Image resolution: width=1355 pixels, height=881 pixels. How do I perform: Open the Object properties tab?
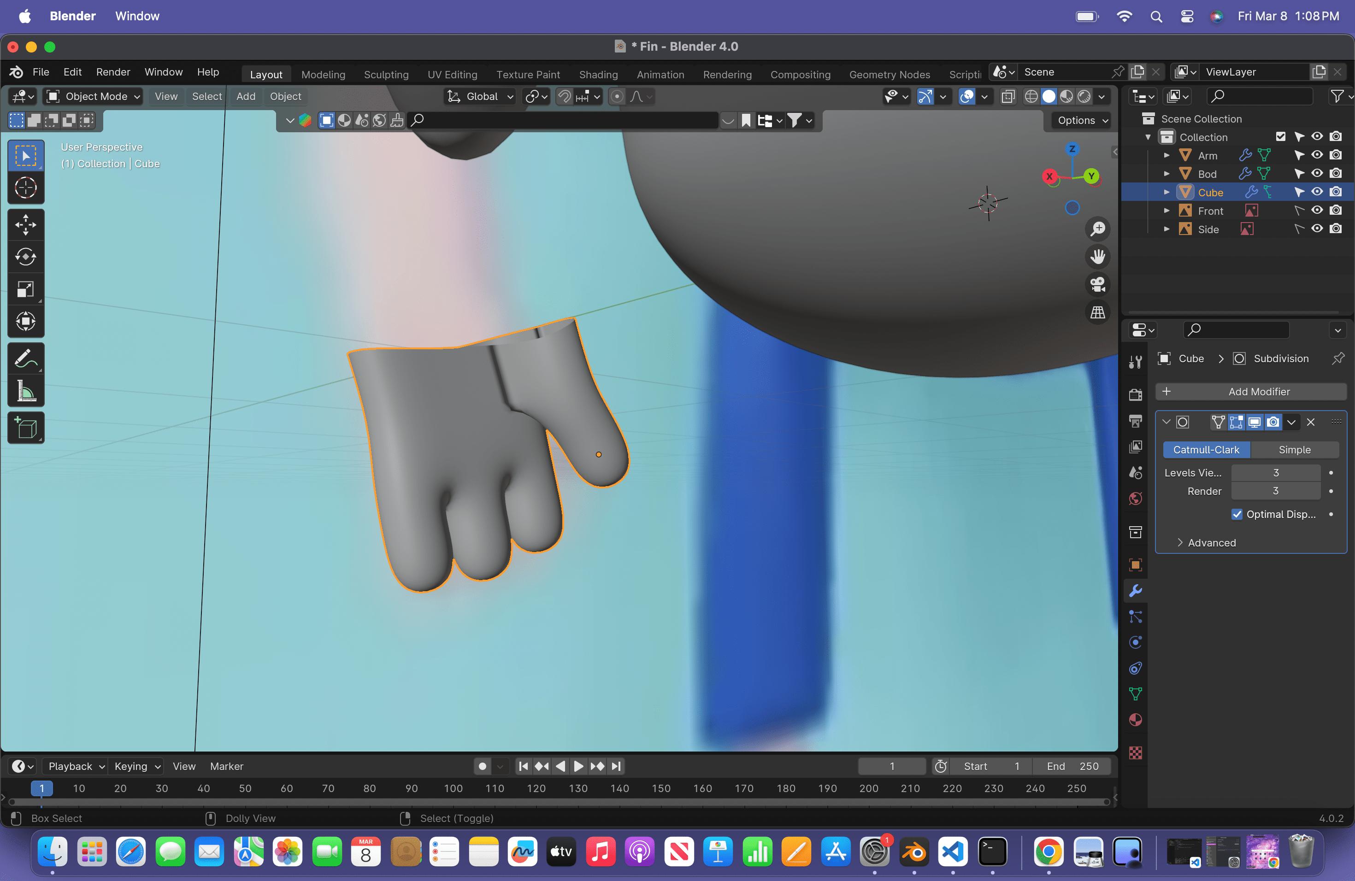pyautogui.click(x=1135, y=564)
